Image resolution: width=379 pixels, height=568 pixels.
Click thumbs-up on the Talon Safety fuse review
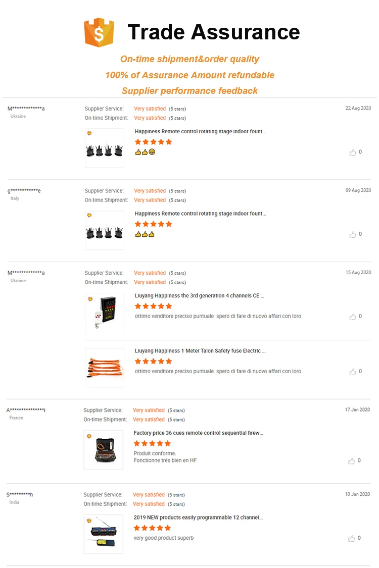(353, 372)
